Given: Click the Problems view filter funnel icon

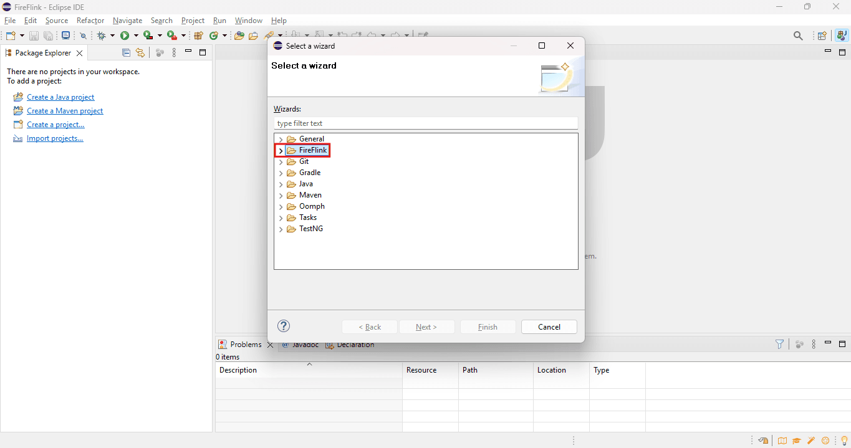Looking at the screenshot, I should point(779,344).
